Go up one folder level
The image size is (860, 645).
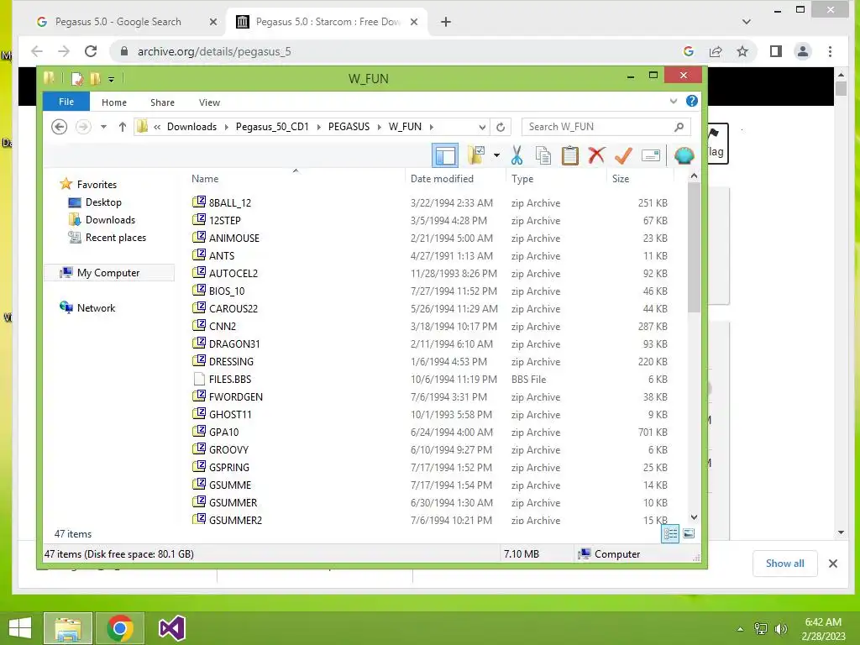point(123,127)
